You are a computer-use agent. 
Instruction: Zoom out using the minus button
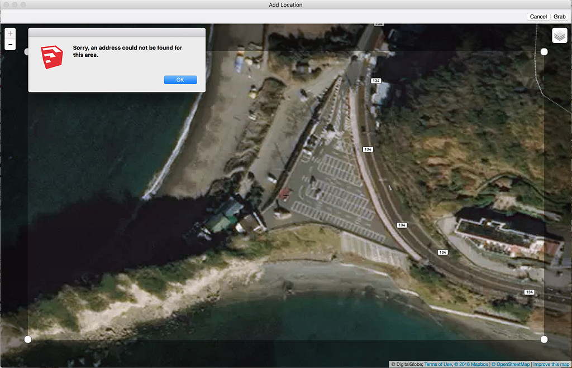click(10, 44)
